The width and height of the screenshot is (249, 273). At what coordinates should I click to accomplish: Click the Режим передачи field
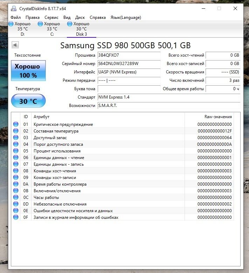129,80
